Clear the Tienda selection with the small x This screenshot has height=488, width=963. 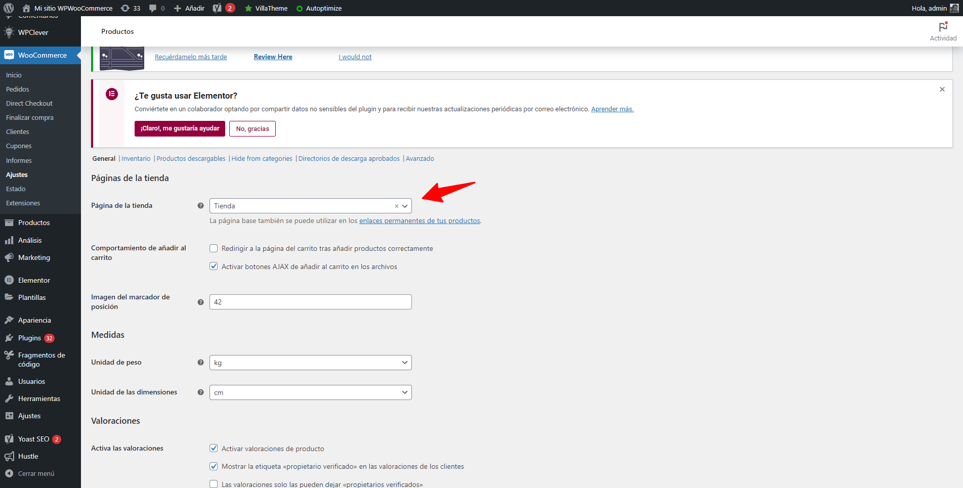click(397, 206)
